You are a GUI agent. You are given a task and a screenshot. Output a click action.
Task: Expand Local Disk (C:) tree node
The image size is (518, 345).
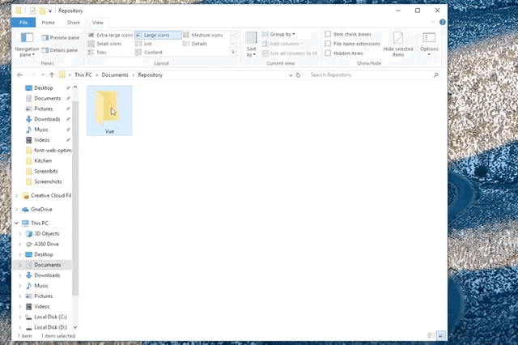coord(20,317)
